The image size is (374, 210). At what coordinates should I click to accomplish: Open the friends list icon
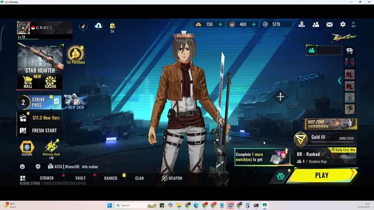coord(315,24)
